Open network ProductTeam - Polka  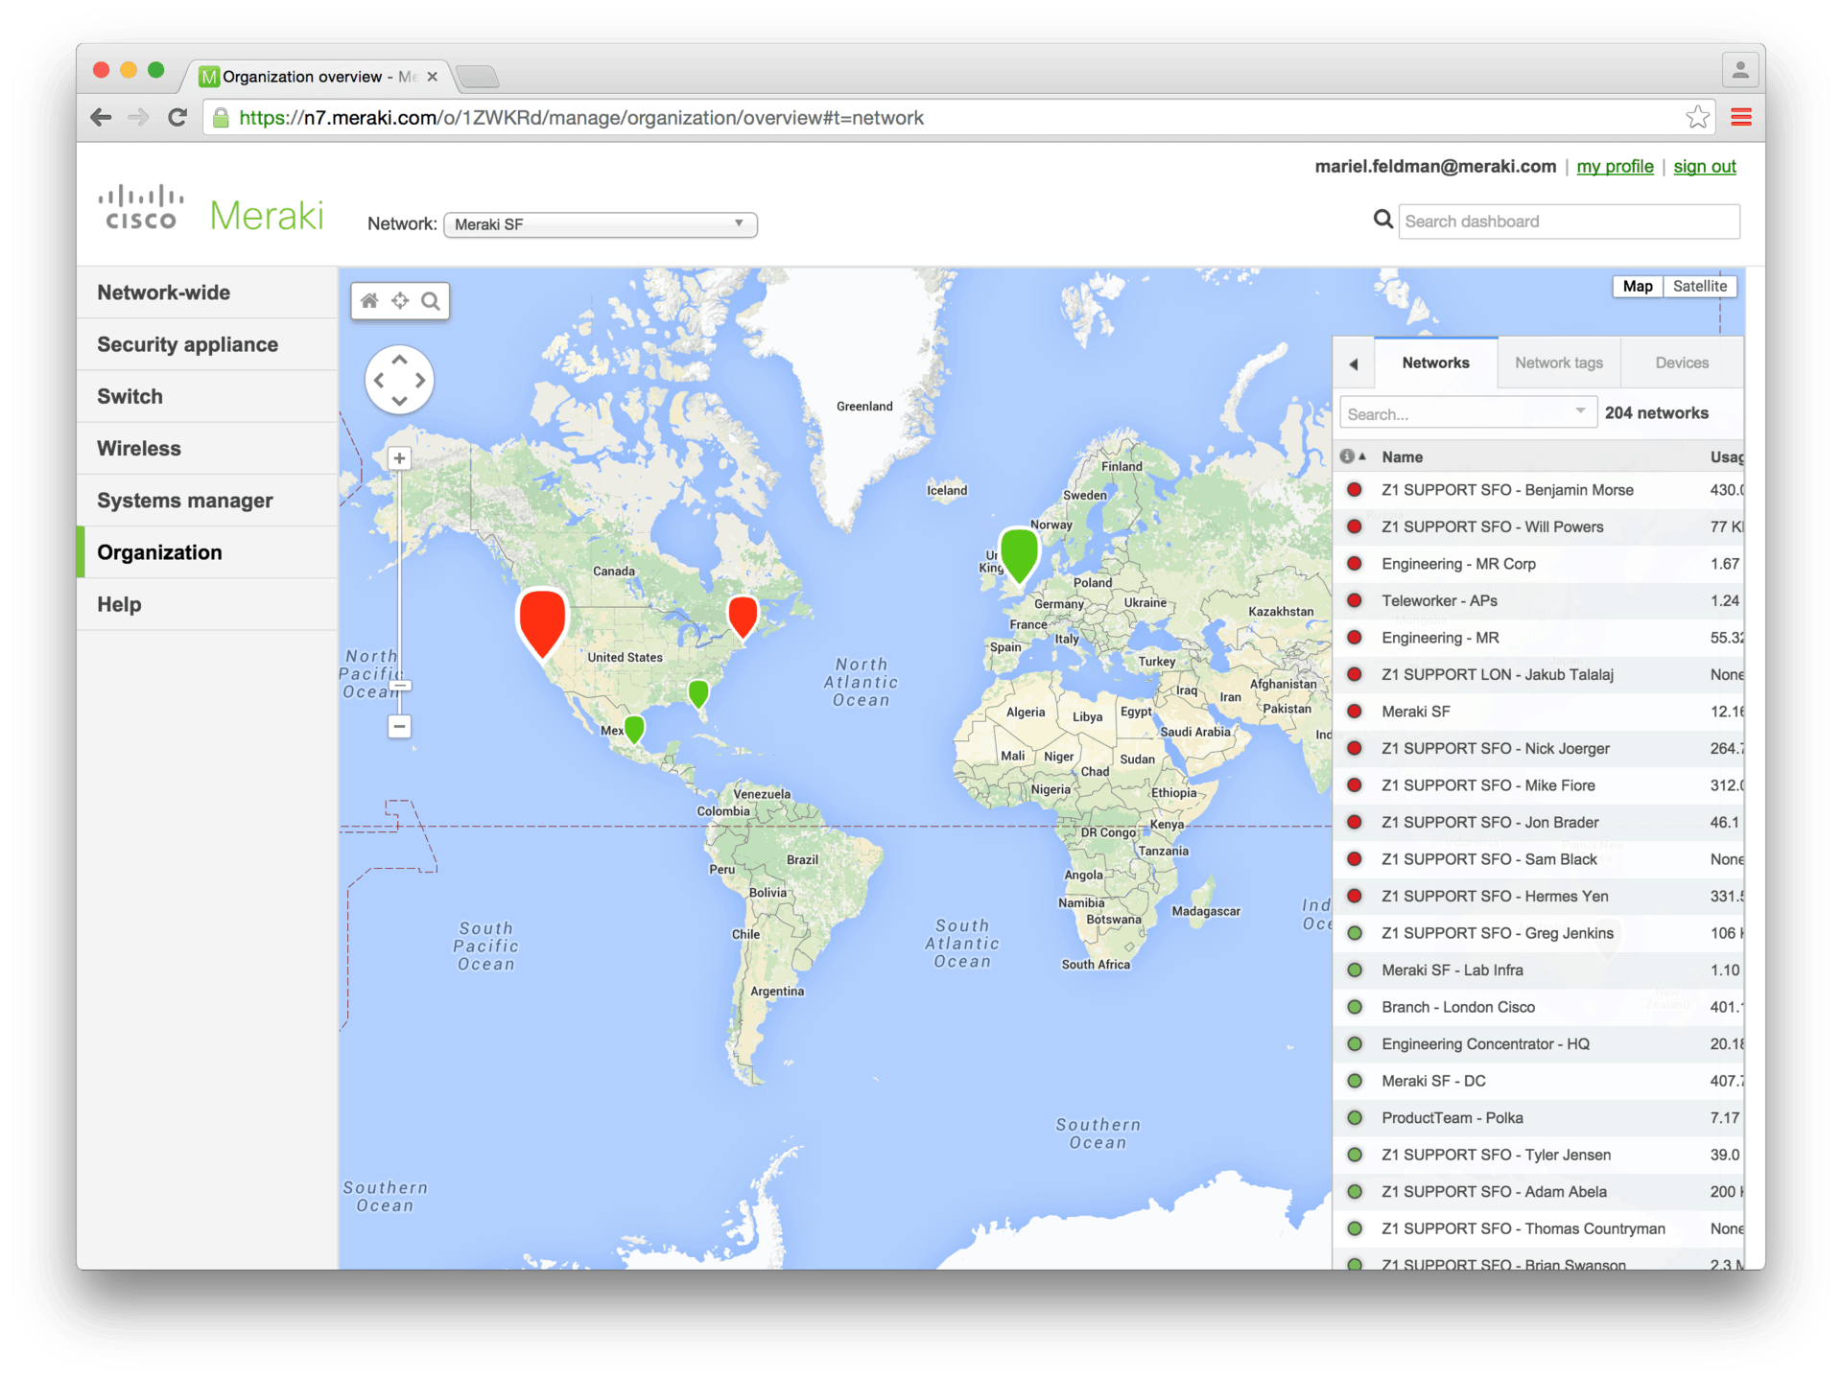(x=1452, y=1117)
